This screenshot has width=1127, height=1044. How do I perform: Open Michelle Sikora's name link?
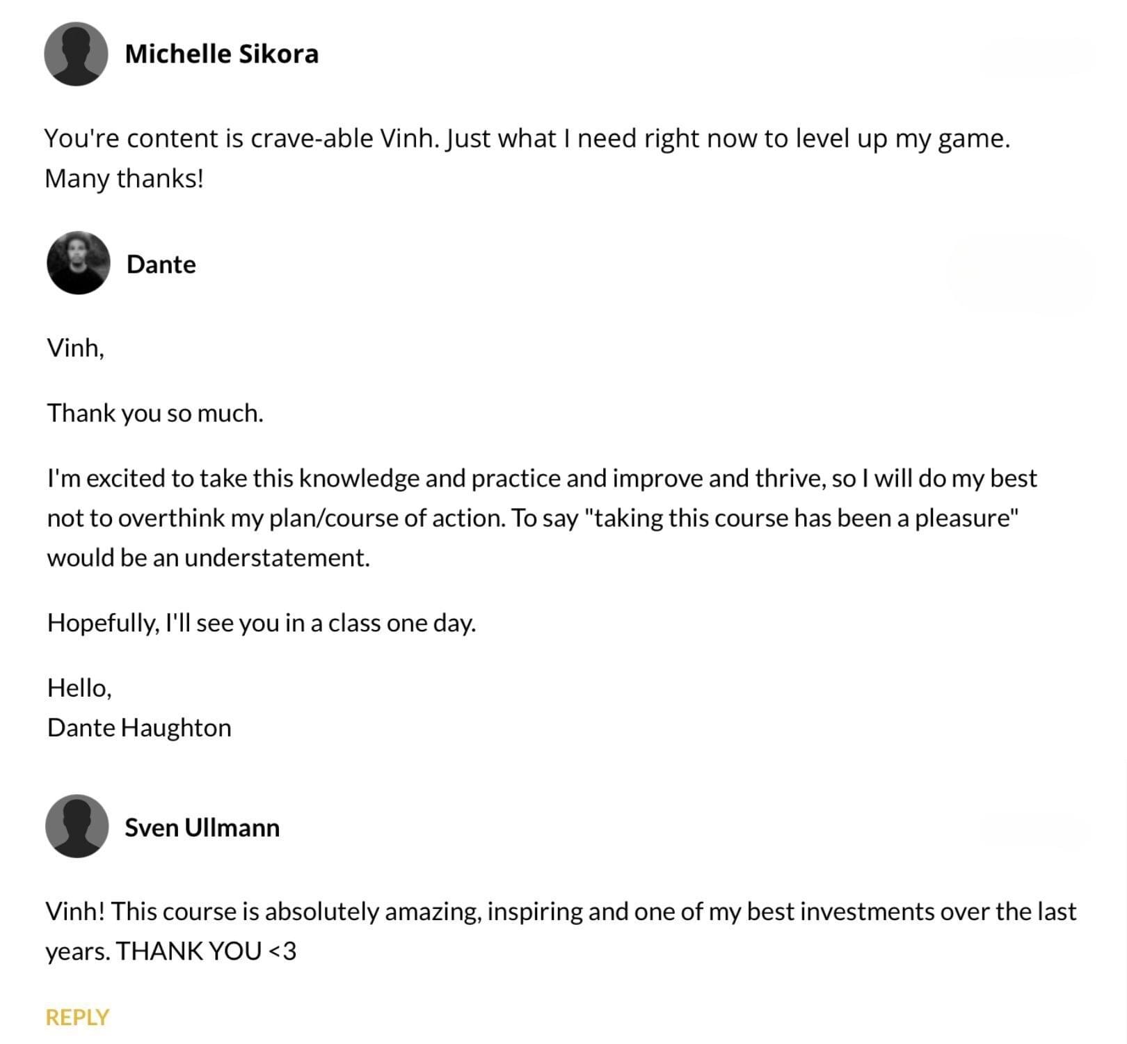point(221,54)
